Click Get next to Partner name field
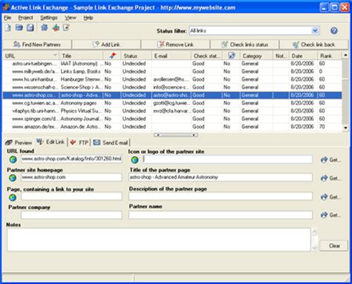The width and height of the screenshot is (352, 284). [x=331, y=215]
